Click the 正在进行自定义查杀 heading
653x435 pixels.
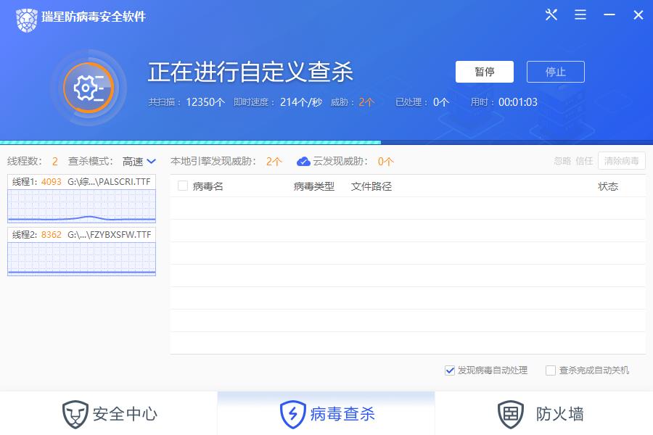pos(251,72)
